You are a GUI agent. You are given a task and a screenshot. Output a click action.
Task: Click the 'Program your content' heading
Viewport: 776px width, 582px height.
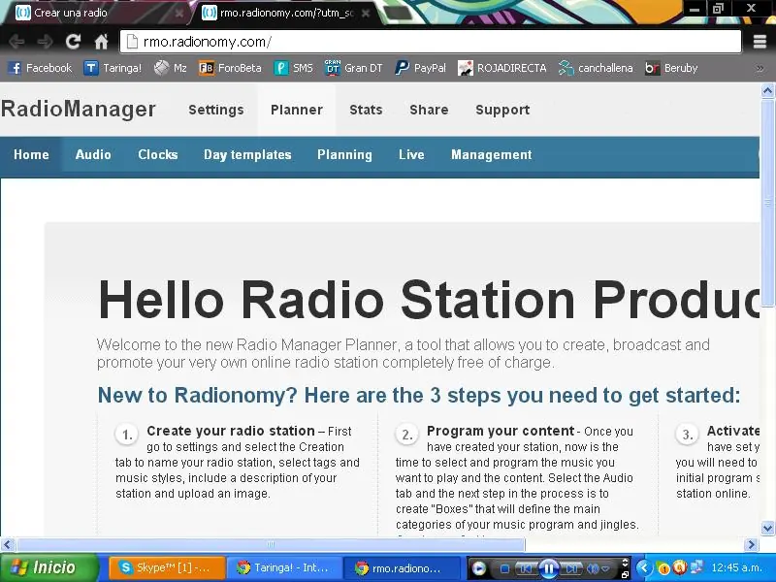coord(501,431)
